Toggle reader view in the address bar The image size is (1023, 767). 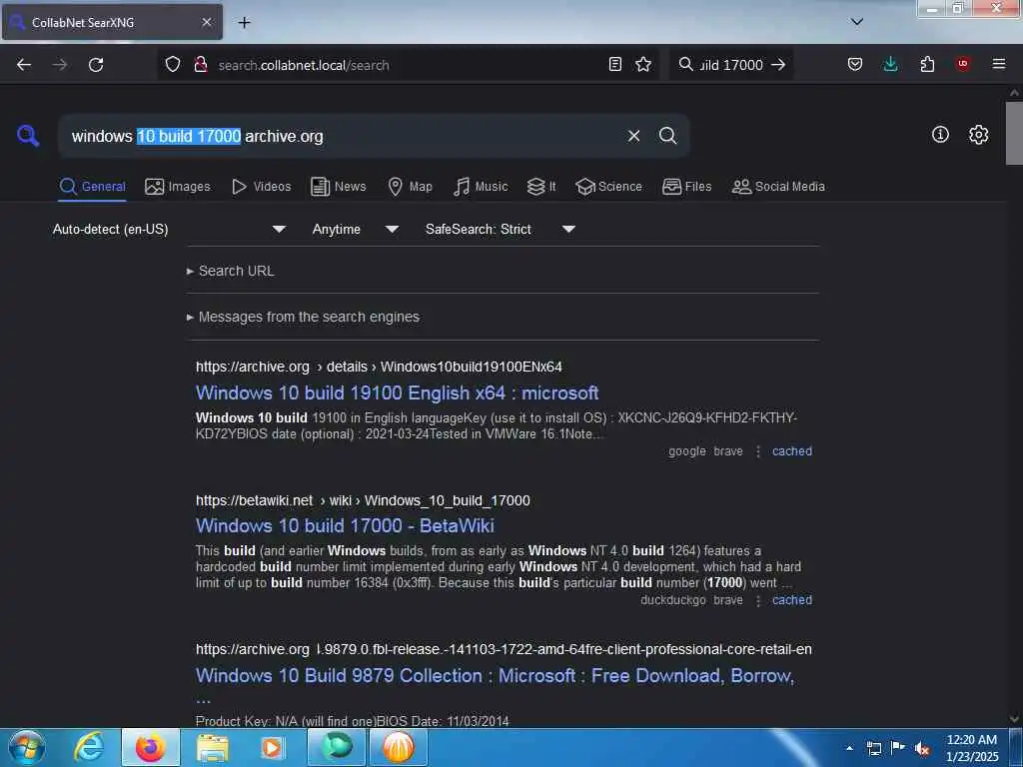click(614, 64)
